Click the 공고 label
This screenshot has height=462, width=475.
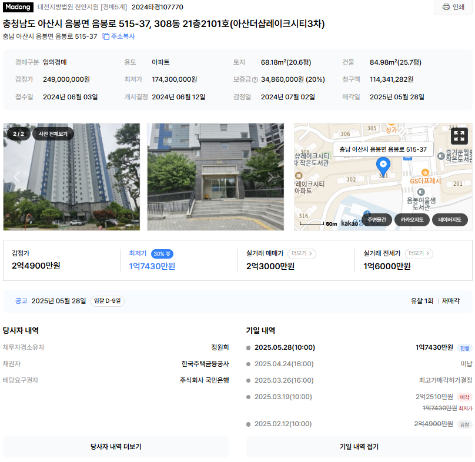(21, 301)
